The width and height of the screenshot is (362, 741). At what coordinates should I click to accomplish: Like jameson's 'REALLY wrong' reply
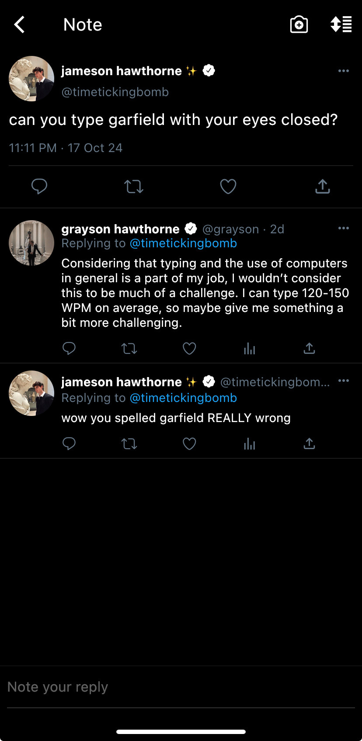(x=189, y=444)
